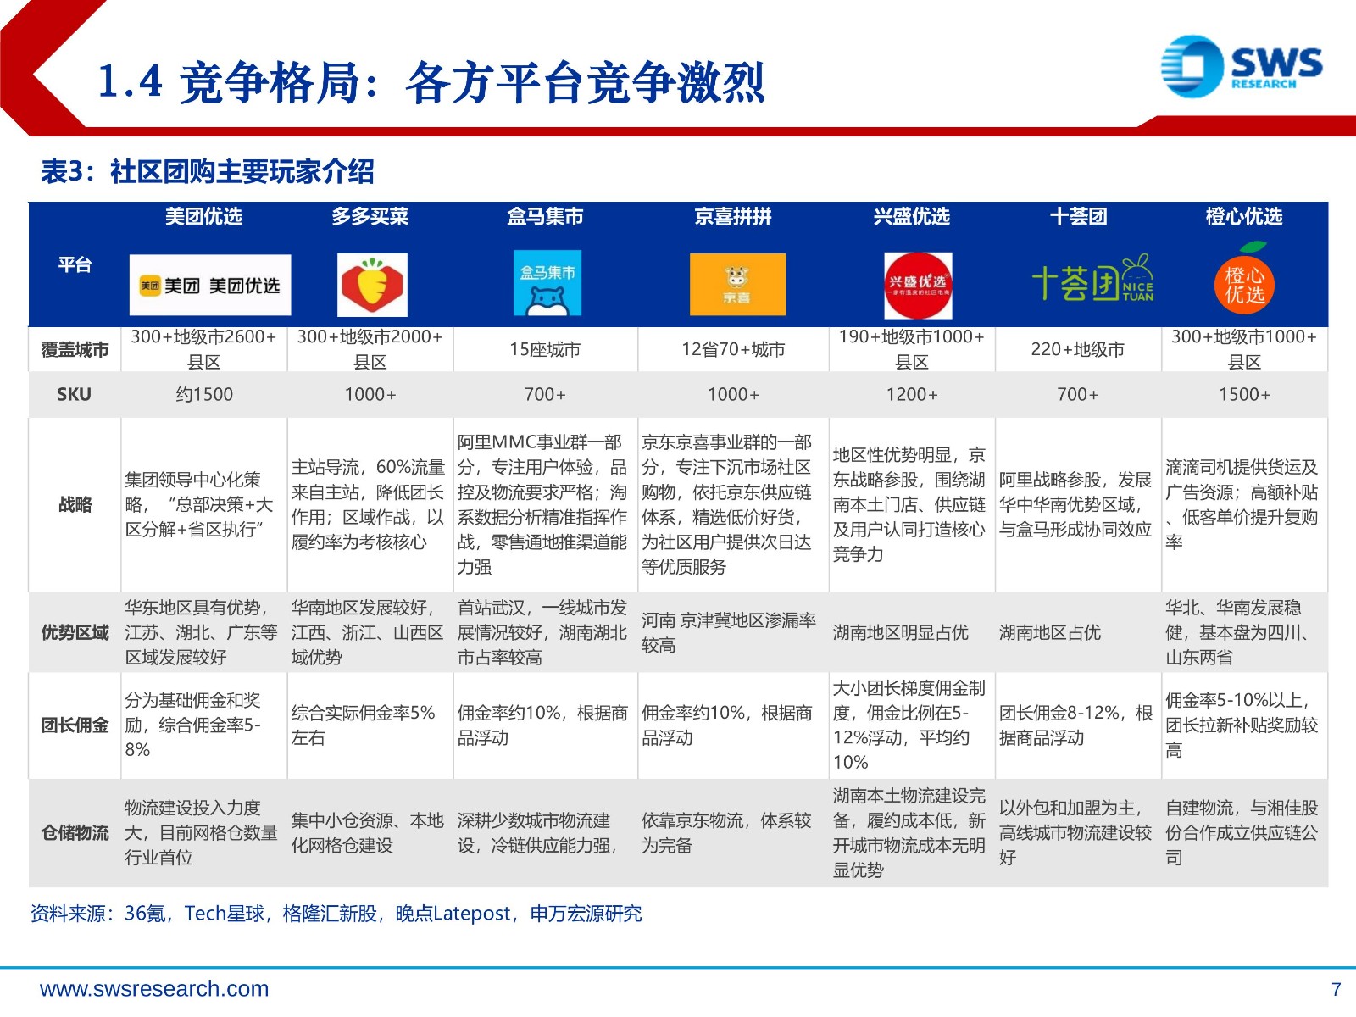The image size is (1356, 1017).
Task: Click the SWS Research logo
Action: [1242, 64]
